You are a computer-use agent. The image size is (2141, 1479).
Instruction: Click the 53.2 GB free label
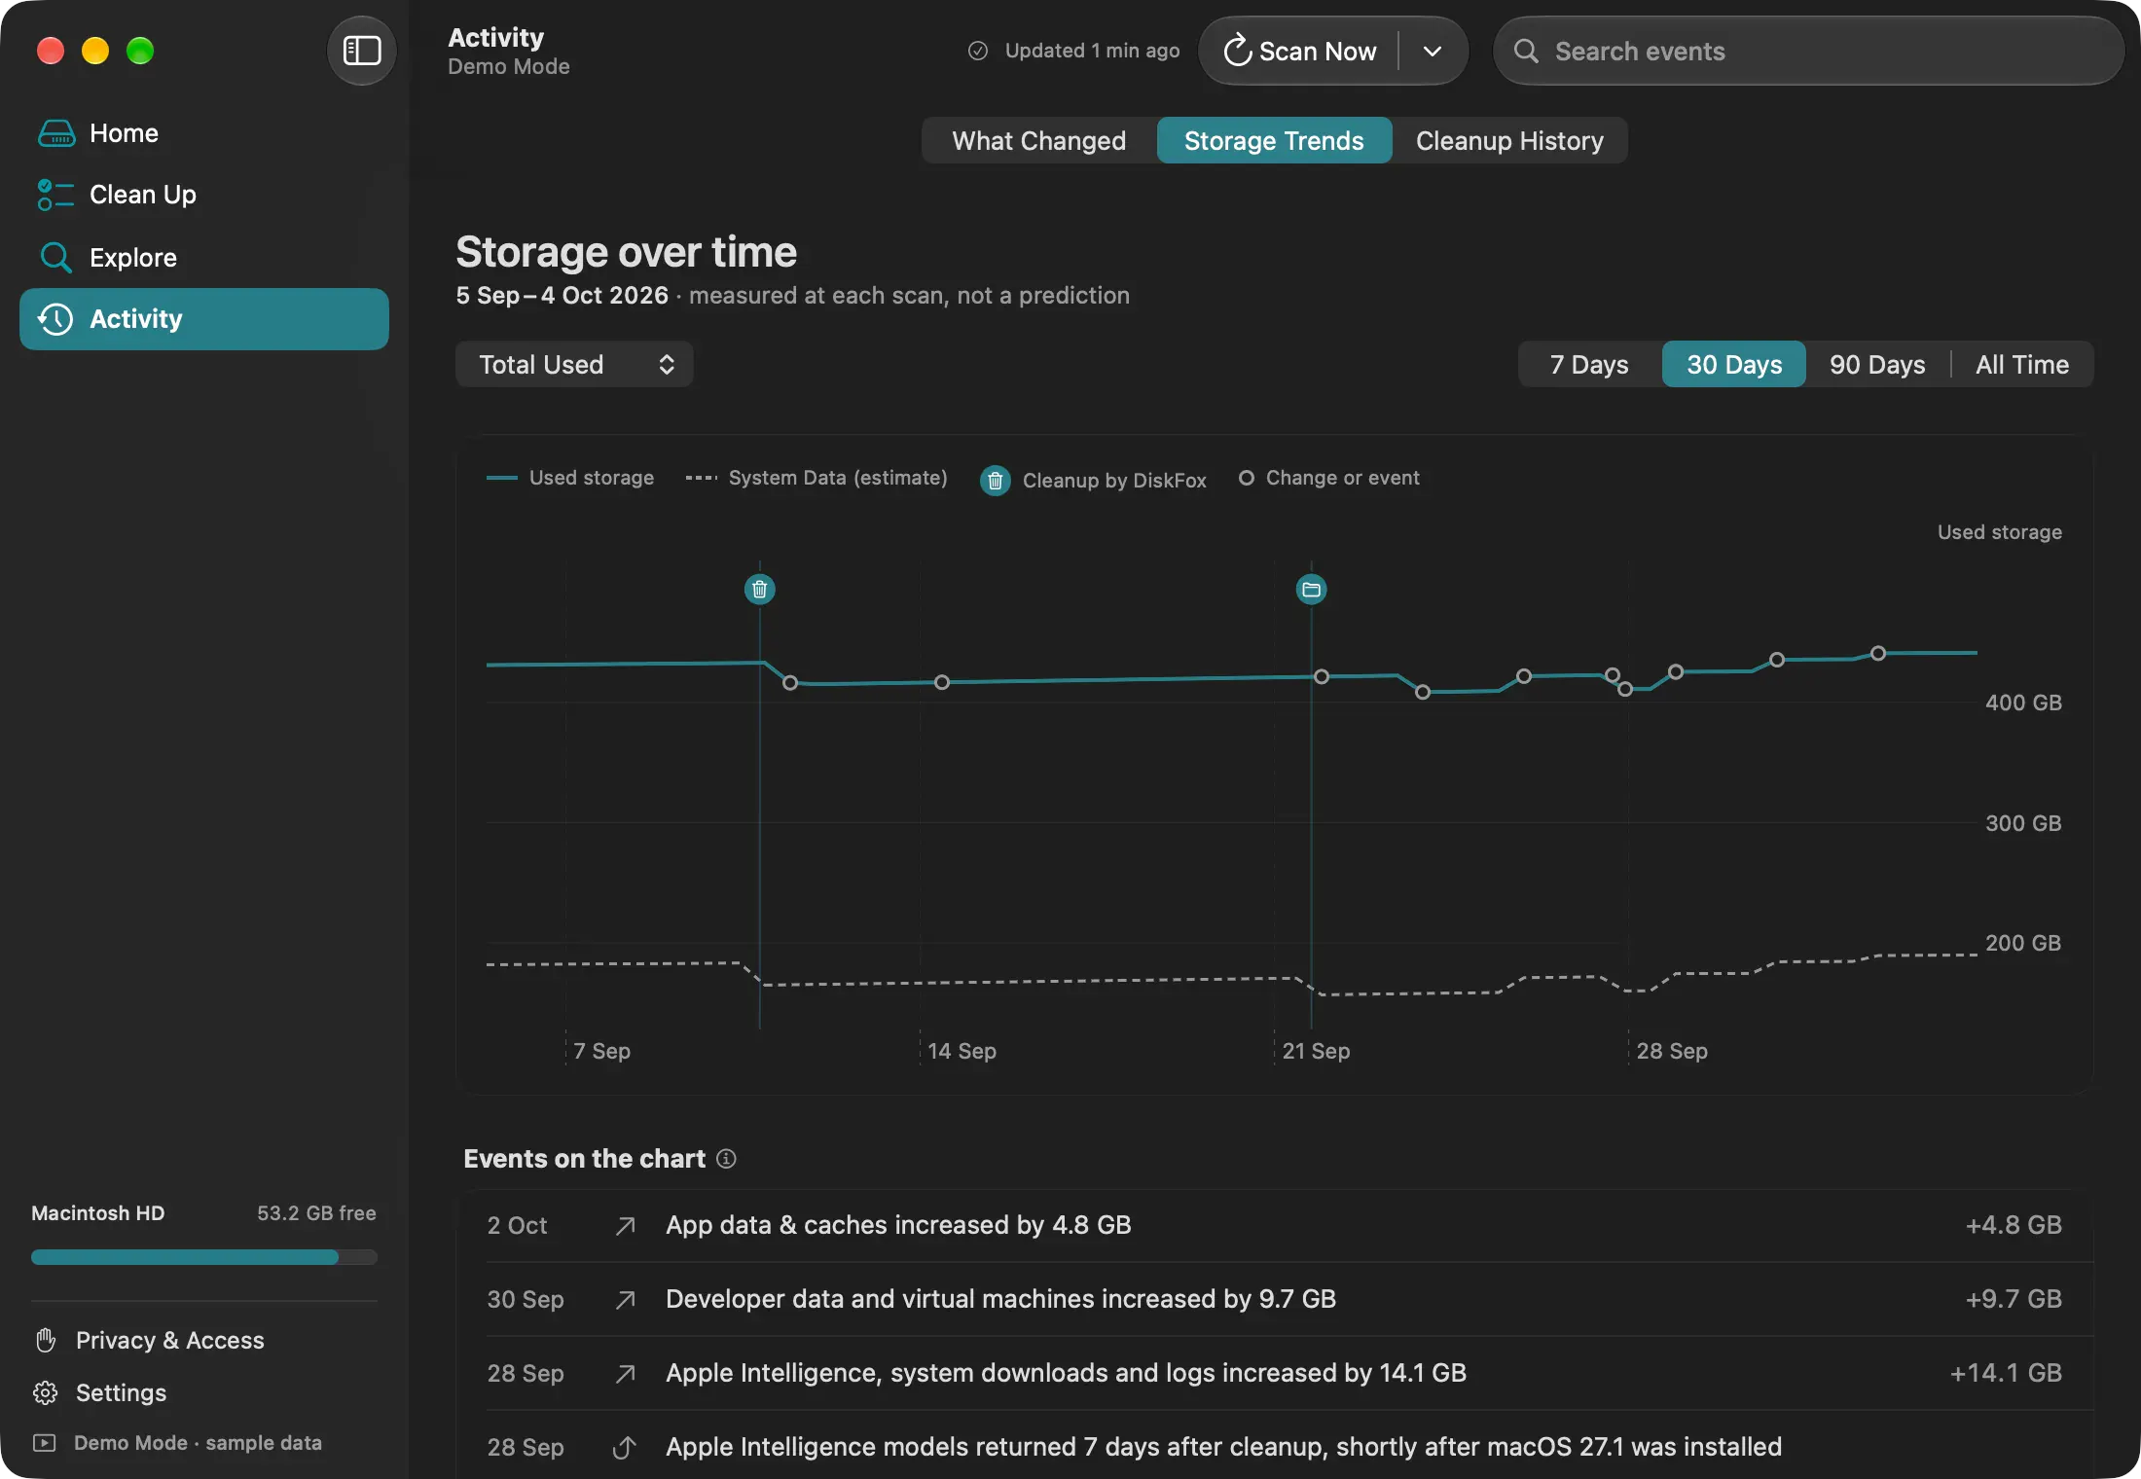click(x=316, y=1213)
